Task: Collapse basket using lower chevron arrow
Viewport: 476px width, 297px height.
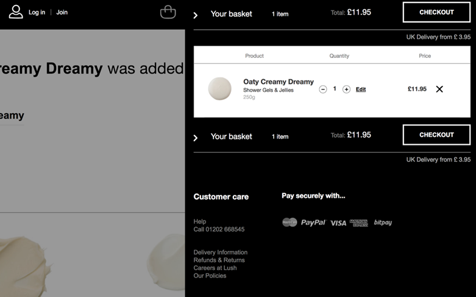Action: pyautogui.click(x=196, y=138)
